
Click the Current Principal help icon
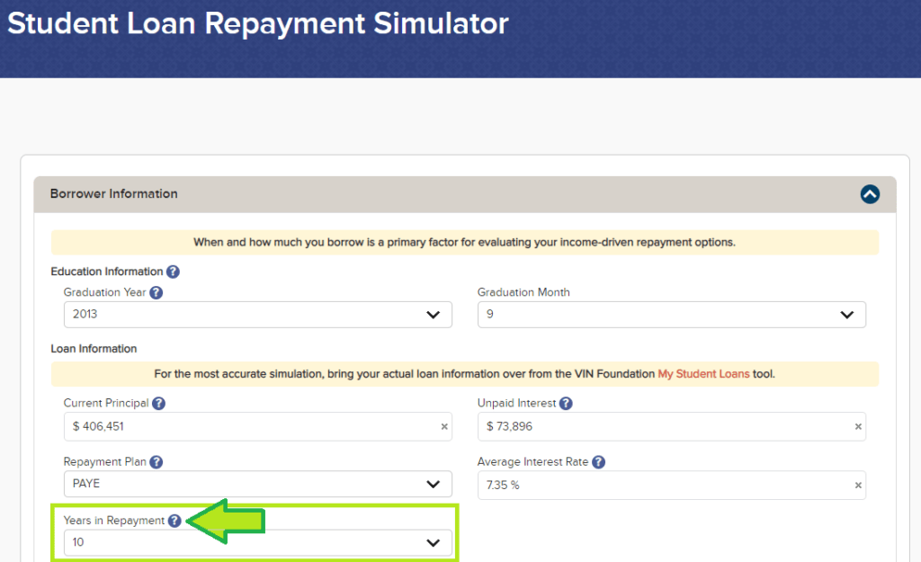point(159,404)
